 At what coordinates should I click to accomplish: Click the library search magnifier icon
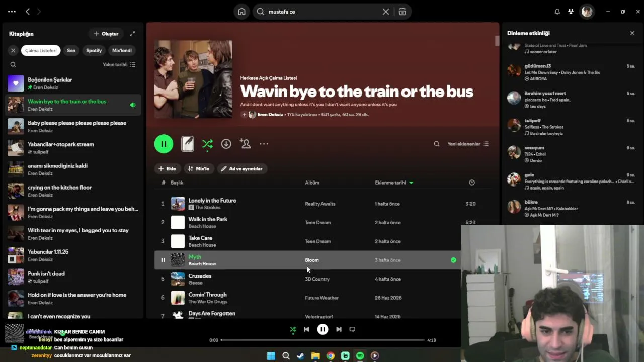13,64
